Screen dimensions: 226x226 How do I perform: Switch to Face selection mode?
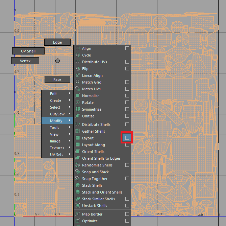tap(57, 80)
